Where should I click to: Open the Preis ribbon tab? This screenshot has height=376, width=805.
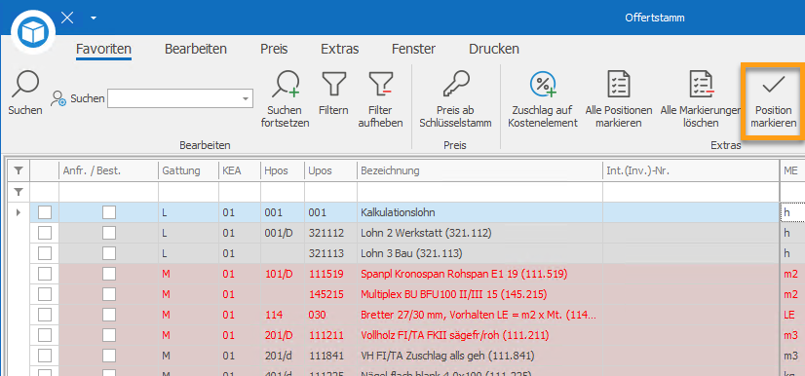pyautogui.click(x=274, y=50)
